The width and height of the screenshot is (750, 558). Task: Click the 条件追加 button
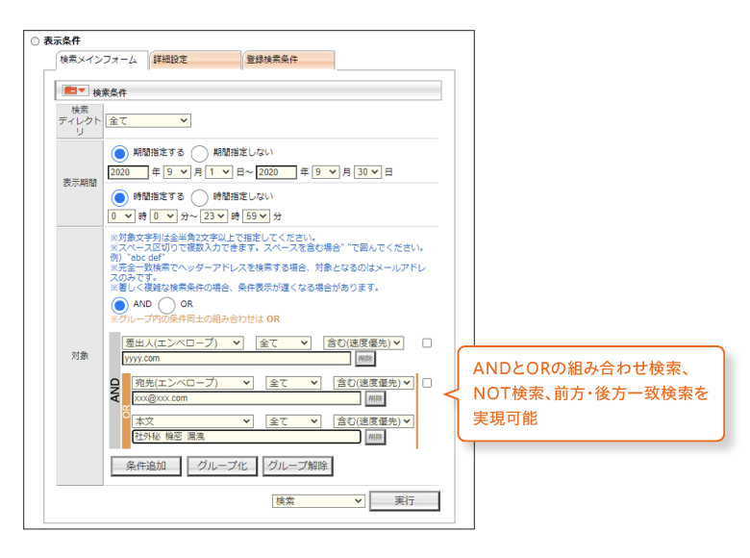click(x=146, y=466)
